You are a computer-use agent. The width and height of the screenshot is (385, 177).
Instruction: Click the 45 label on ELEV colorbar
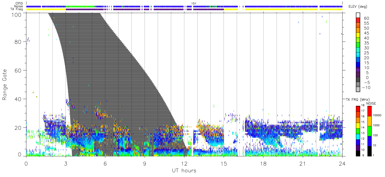(367, 33)
